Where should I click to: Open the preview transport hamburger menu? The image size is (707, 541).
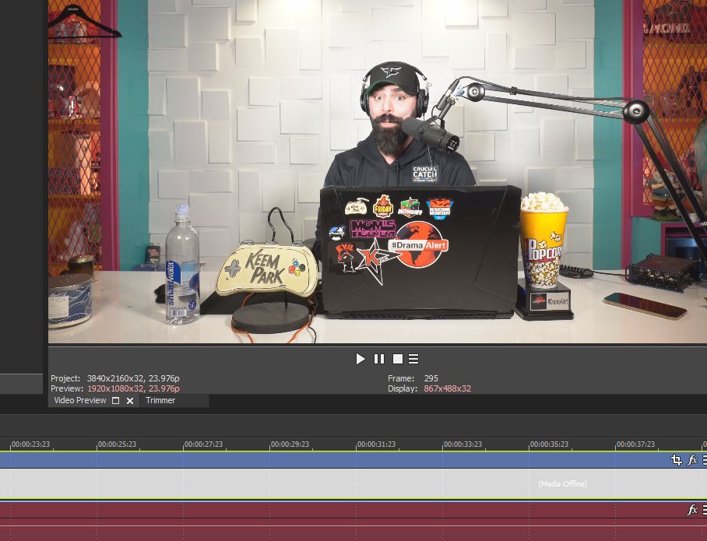(x=413, y=359)
